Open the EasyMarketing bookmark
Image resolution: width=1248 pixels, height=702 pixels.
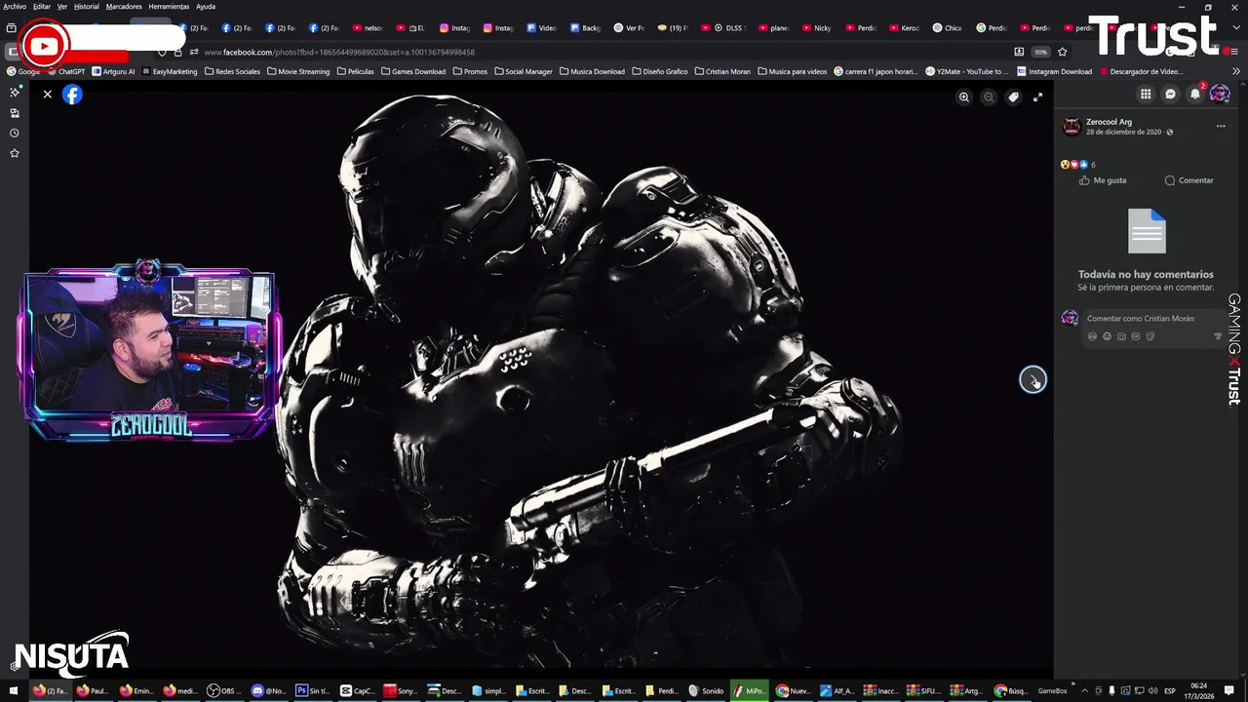point(170,71)
